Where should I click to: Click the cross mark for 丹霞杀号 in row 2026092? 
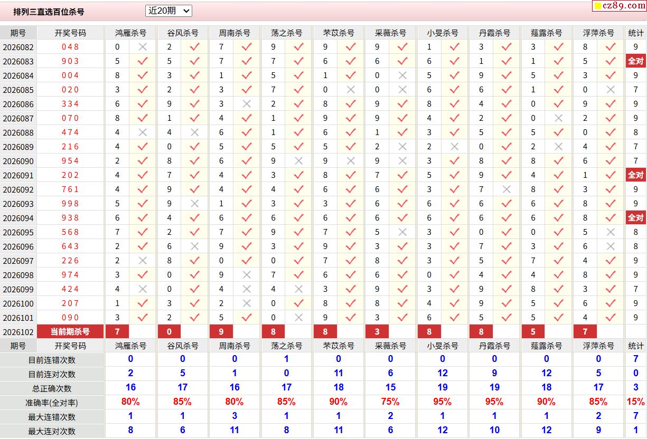[507, 189]
